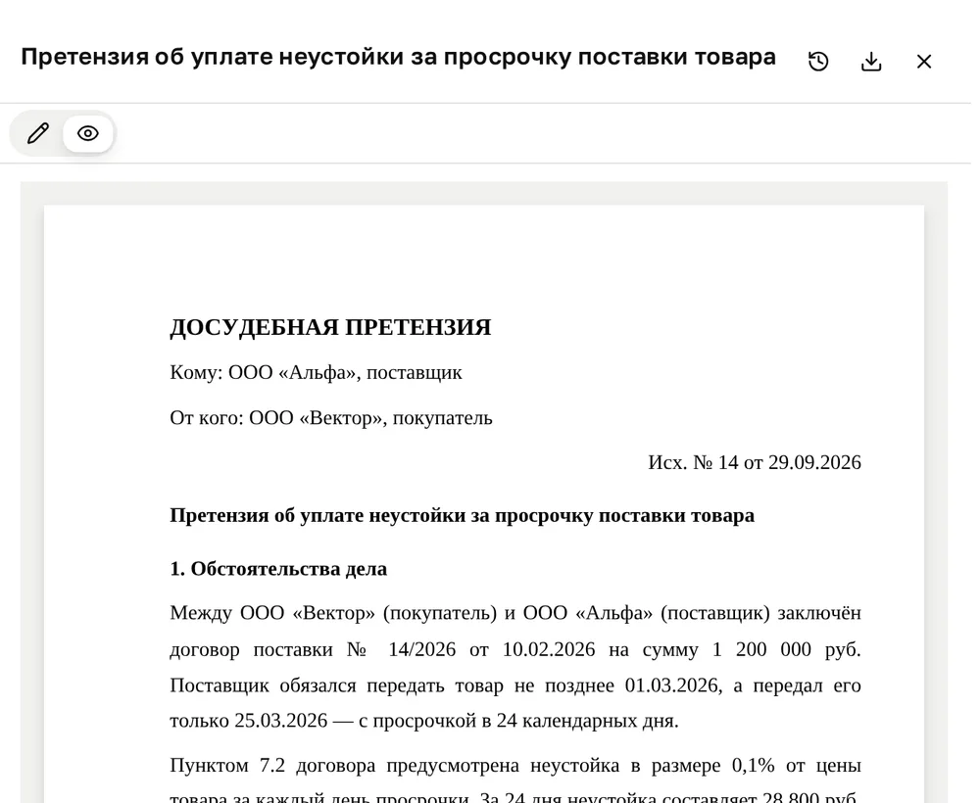Click the section heading 1. Обстоятельства дела
The width and height of the screenshot is (980, 803).
coord(278,569)
